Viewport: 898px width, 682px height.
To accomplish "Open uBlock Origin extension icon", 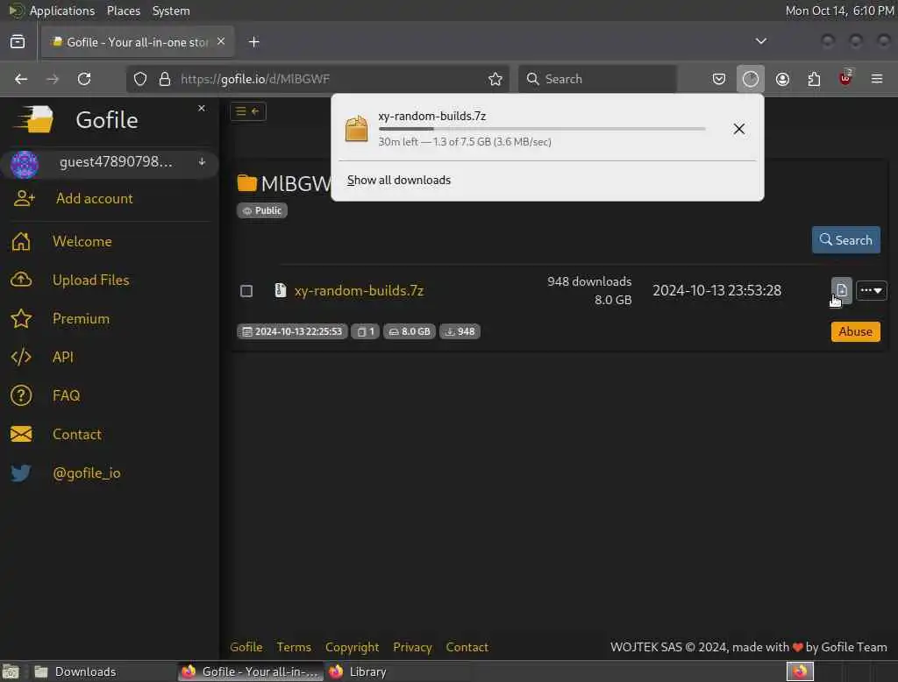I will [845, 78].
